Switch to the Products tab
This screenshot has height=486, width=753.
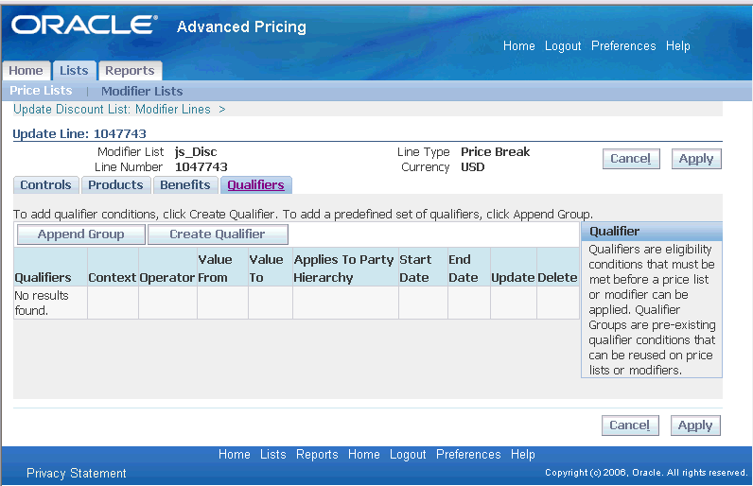coord(115,184)
